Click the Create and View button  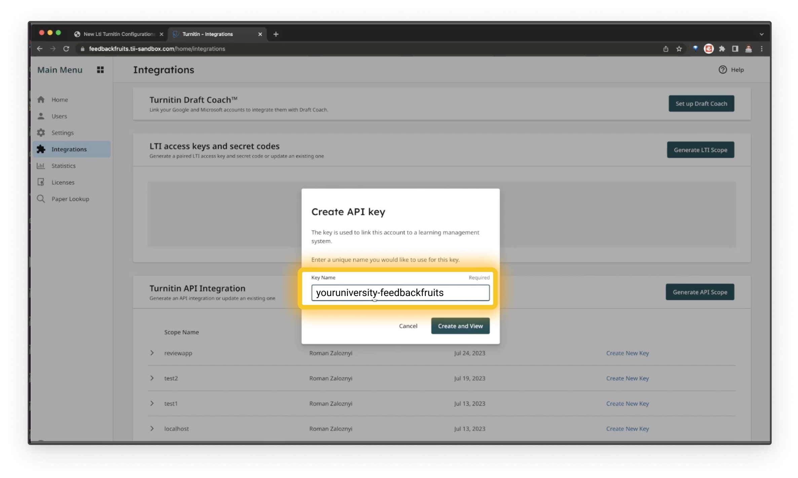point(460,326)
